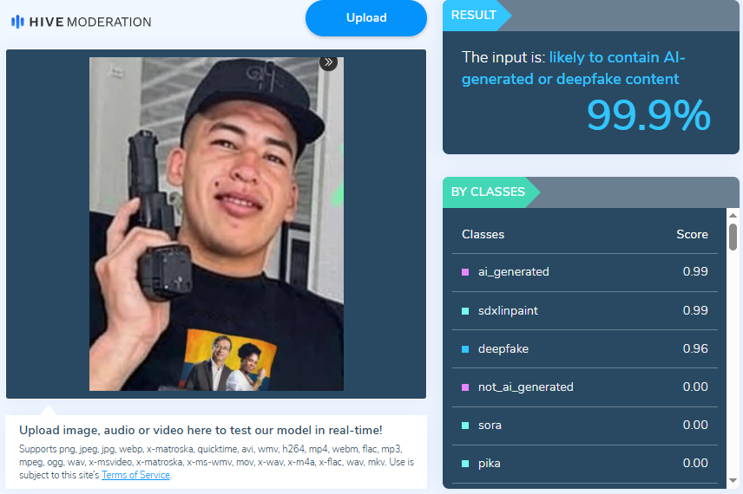Click the sora class marker square
This screenshot has width=743, height=494.
pyautogui.click(x=465, y=426)
